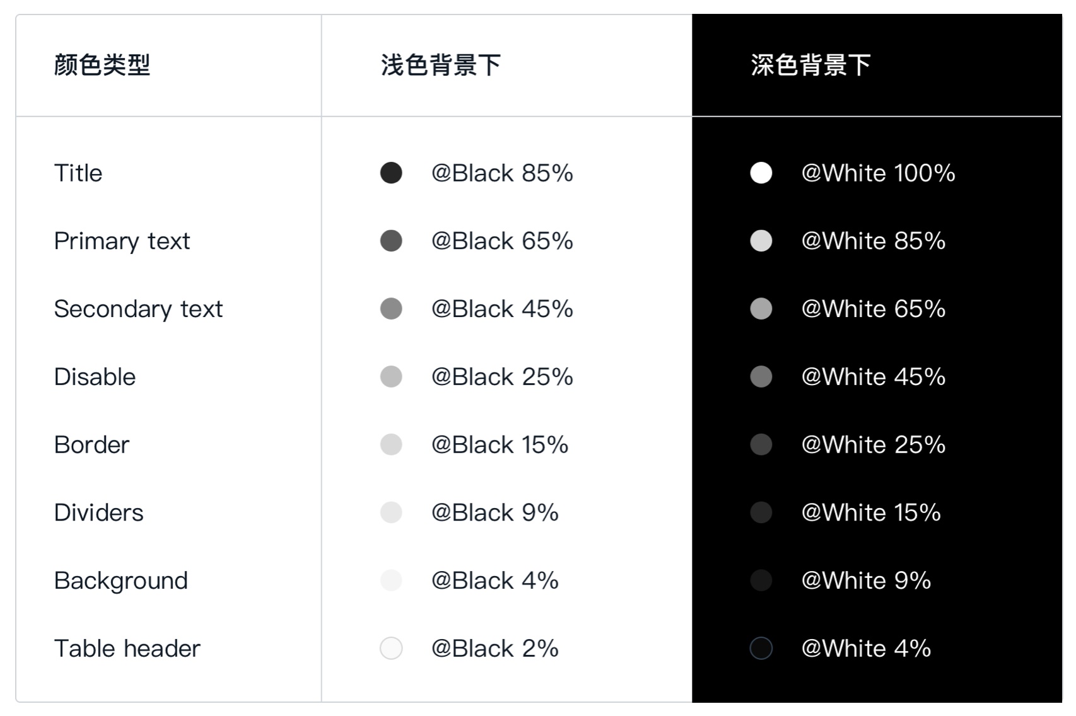The height and width of the screenshot is (716, 1076).
Task: Click the Table header row label
Action: [127, 649]
